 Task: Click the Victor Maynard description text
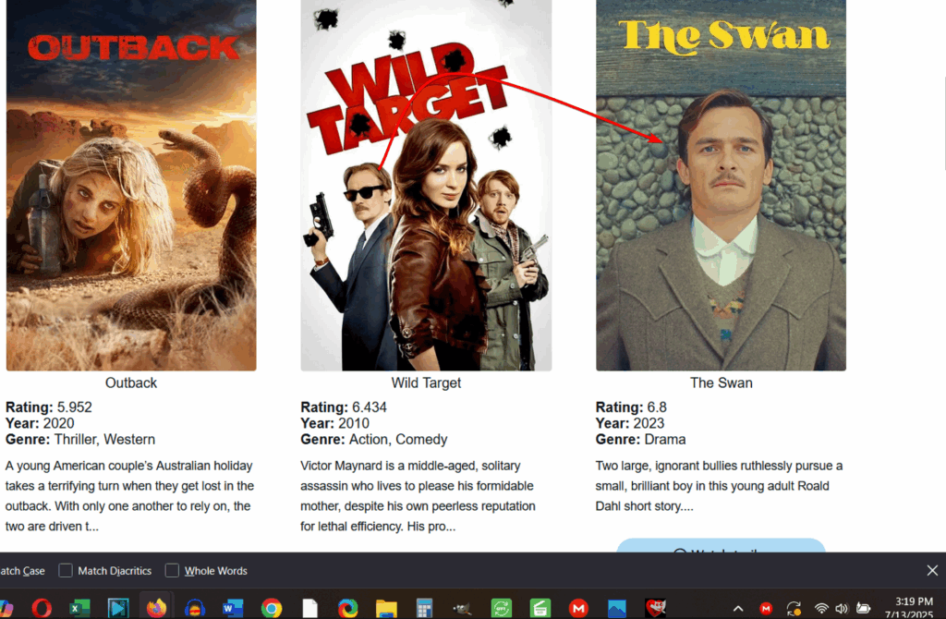418,496
